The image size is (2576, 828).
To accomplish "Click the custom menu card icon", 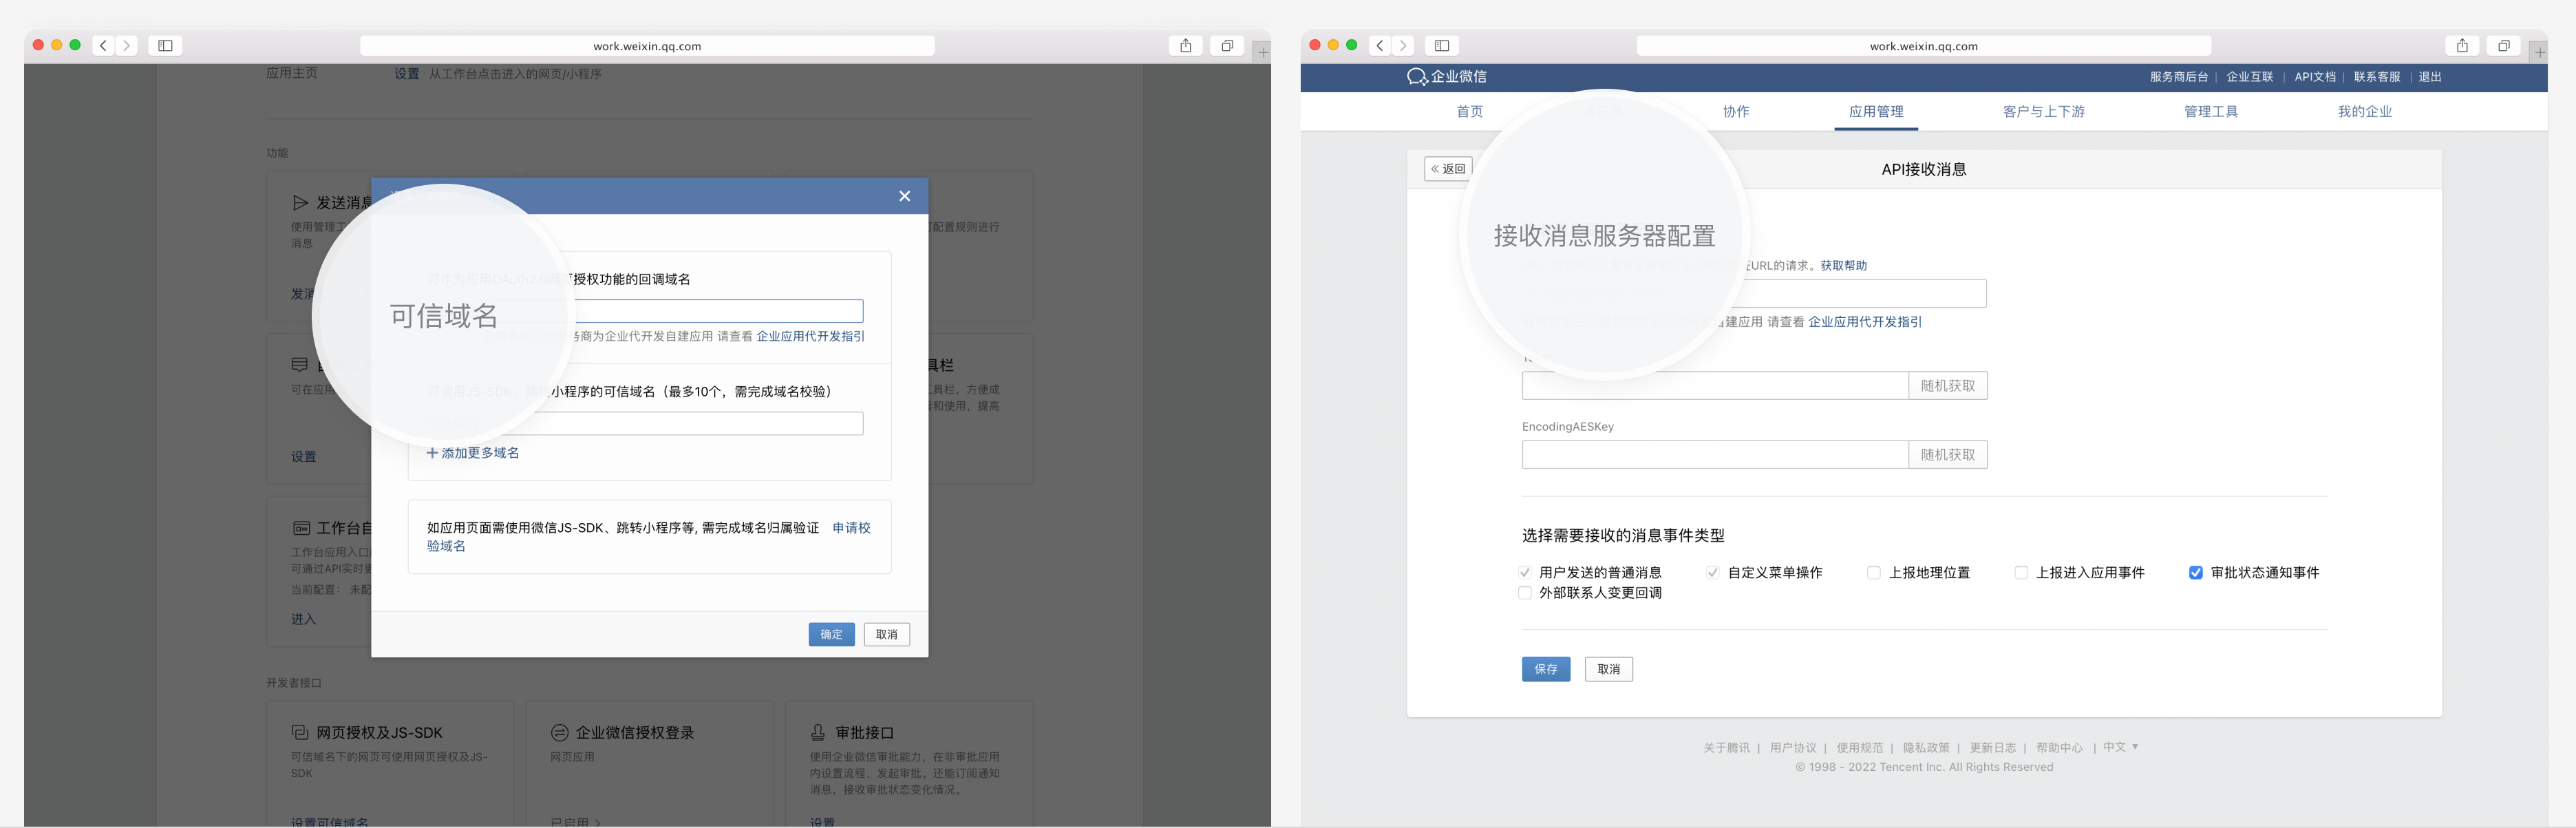I will click(x=299, y=365).
